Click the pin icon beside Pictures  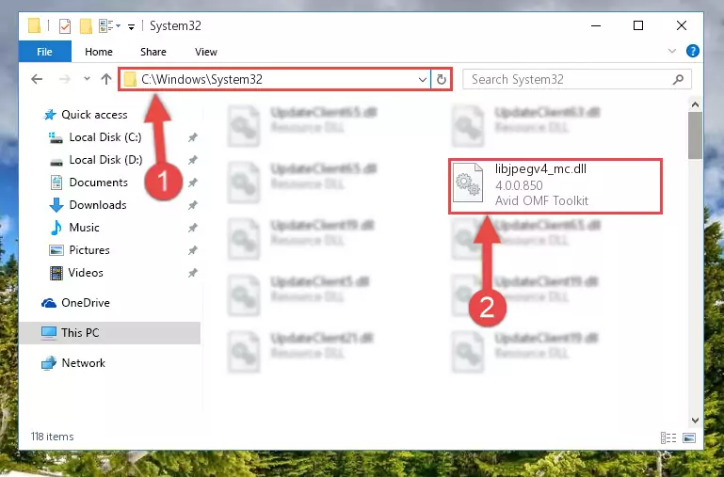(193, 250)
